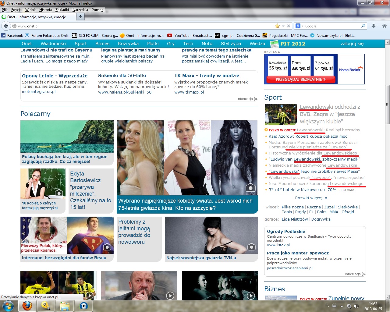The width and height of the screenshot is (390, 312).
Task: Open the Historia menu
Action: 45,9
